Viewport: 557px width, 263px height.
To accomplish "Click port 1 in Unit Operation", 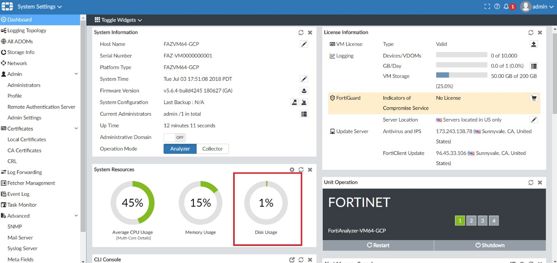I will (460, 221).
